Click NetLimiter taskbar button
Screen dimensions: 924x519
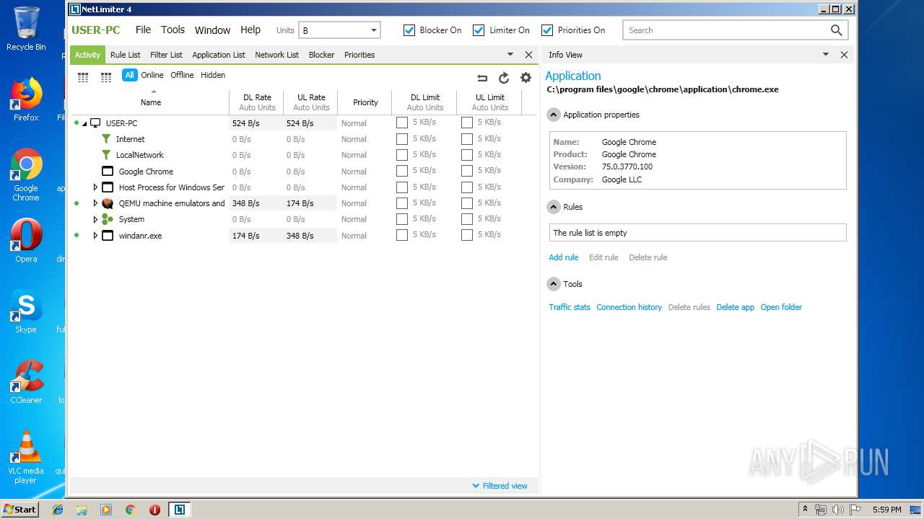tap(179, 510)
